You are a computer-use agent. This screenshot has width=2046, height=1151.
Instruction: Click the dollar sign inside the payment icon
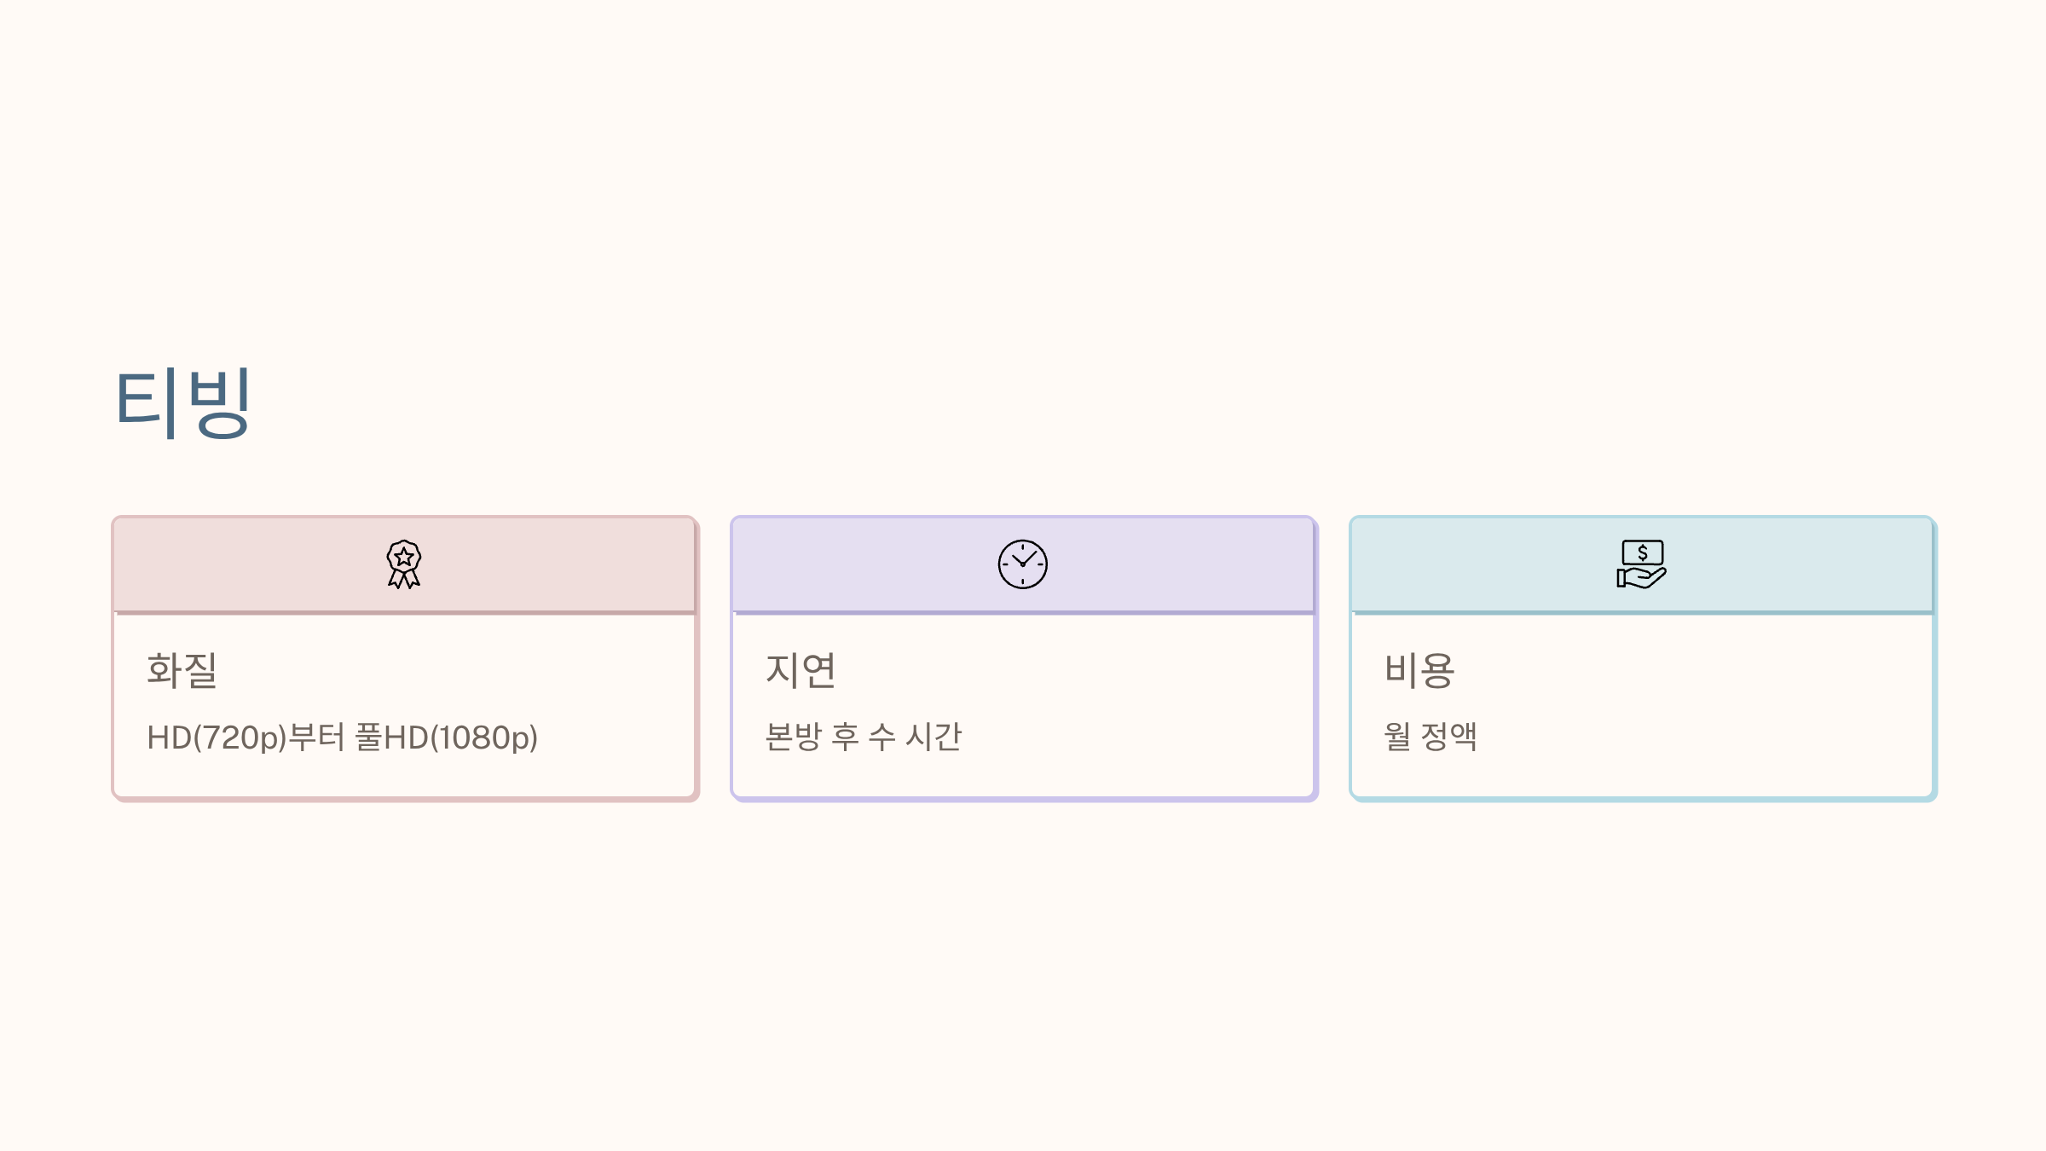click(1643, 553)
